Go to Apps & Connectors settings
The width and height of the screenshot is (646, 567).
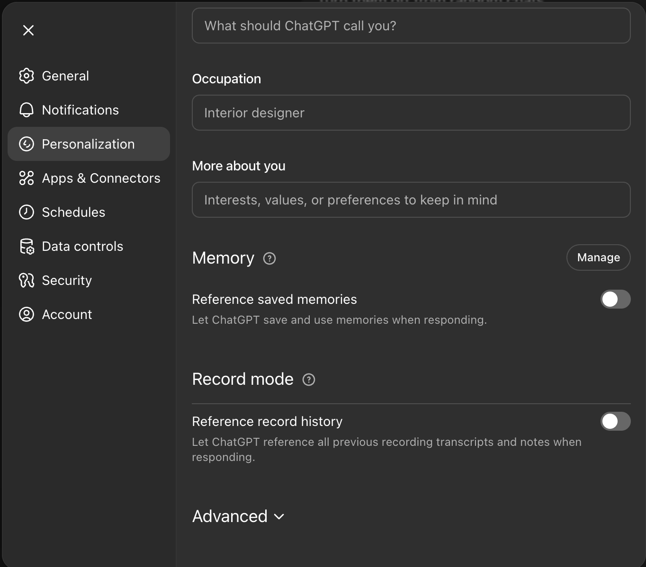89,178
